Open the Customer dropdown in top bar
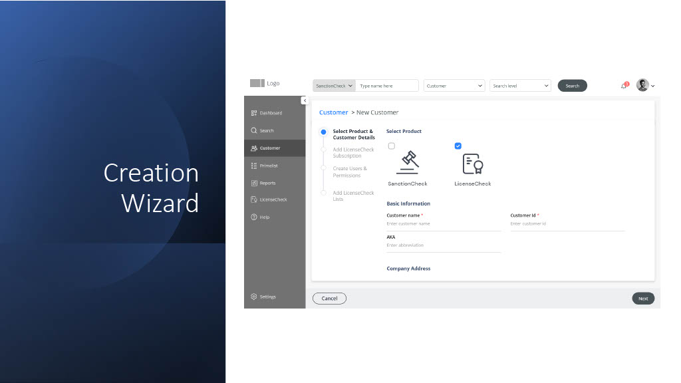 (454, 86)
